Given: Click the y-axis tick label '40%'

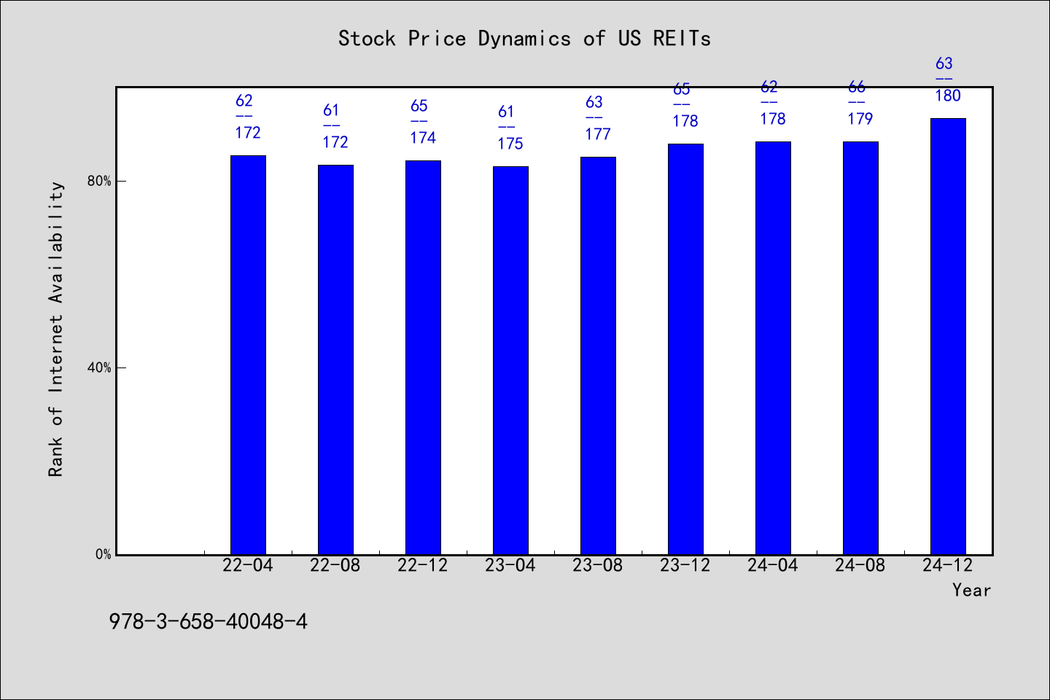Looking at the screenshot, I should (99, 367).
